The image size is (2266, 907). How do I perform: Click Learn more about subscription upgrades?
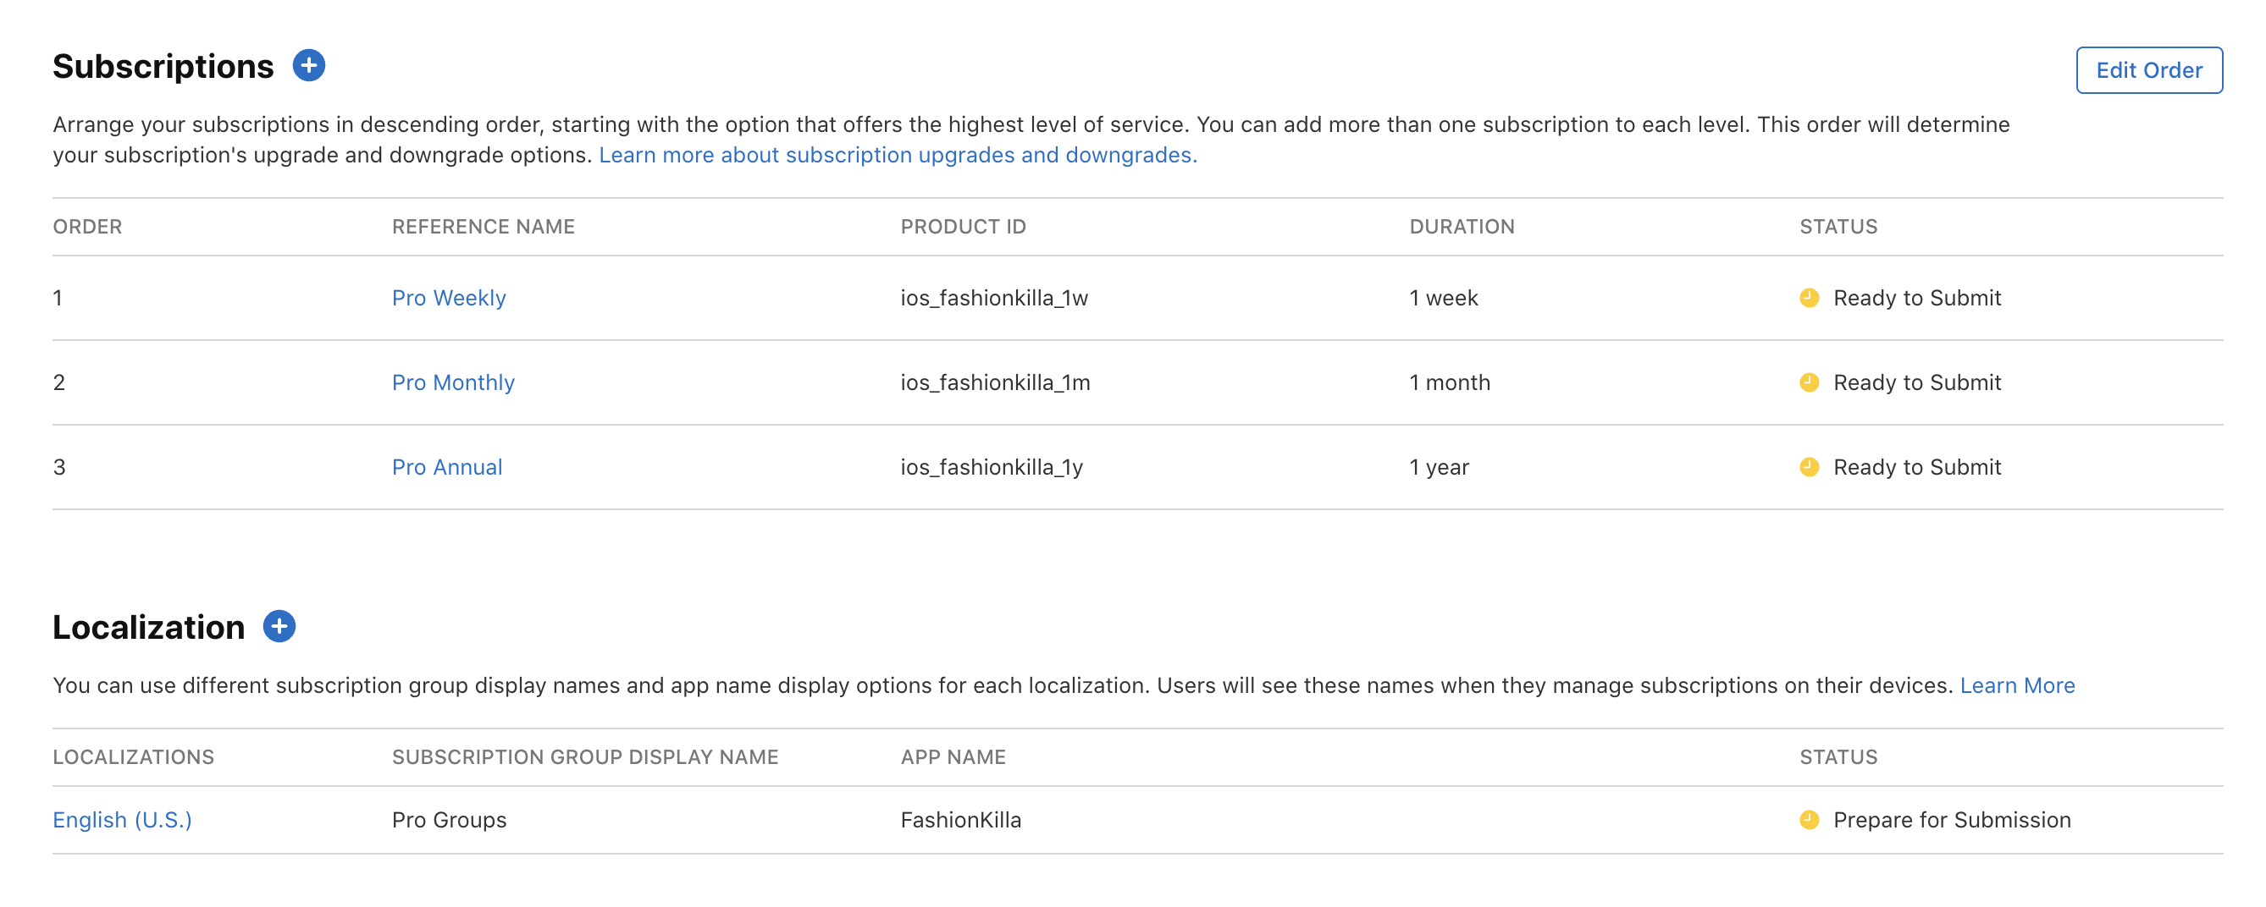tap(898, 155)
